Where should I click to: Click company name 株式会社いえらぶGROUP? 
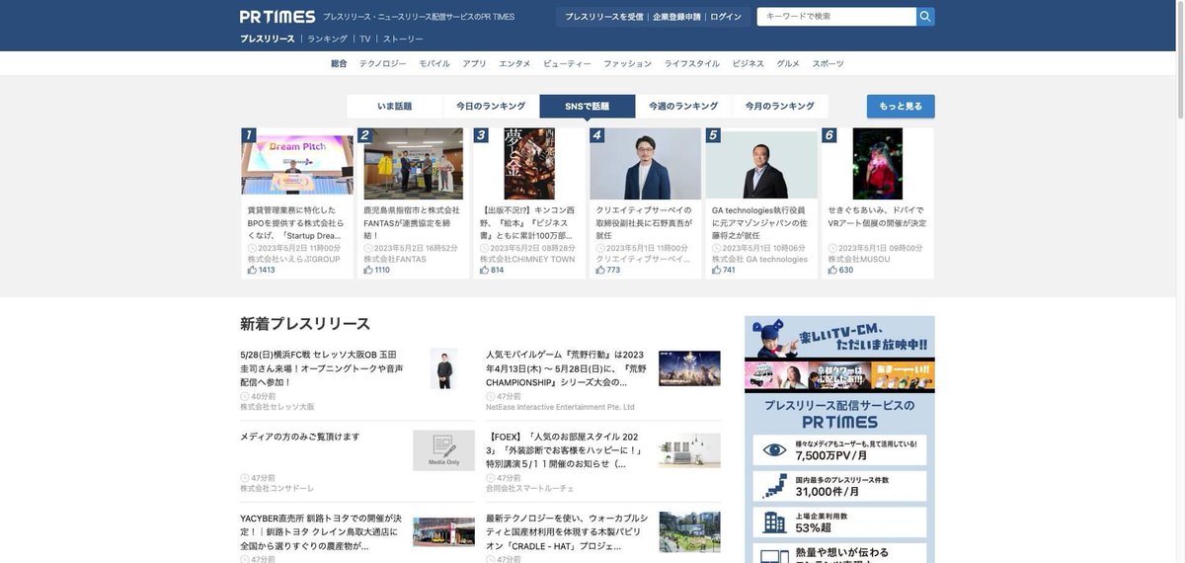[x=293, y=260]
